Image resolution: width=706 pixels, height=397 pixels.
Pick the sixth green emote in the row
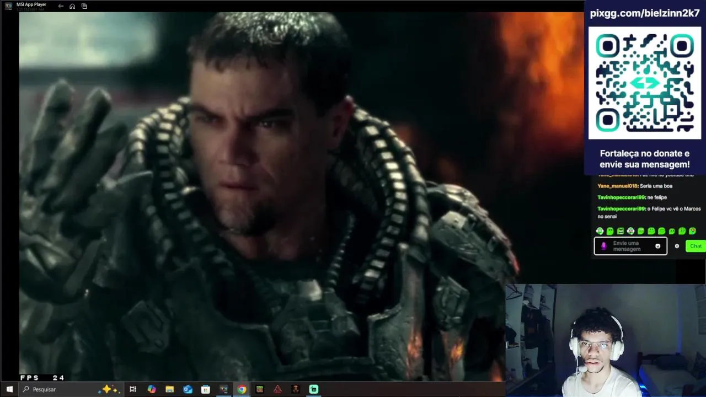tap(651, 231)
